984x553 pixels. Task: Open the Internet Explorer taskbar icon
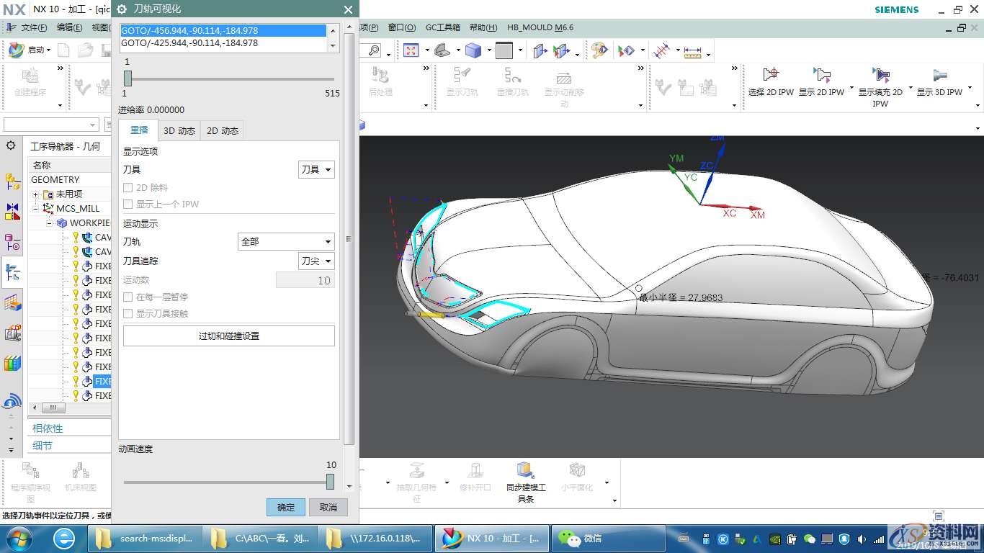[64, 538]
